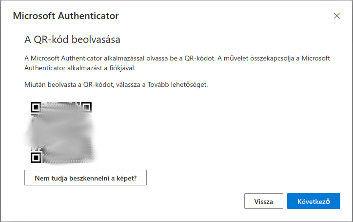Click the word "beolvasása" in the heading
The image size is (353, 222).
[96, 39]
